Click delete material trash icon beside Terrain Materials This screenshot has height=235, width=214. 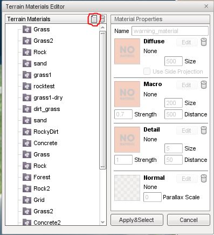(102, 19)
